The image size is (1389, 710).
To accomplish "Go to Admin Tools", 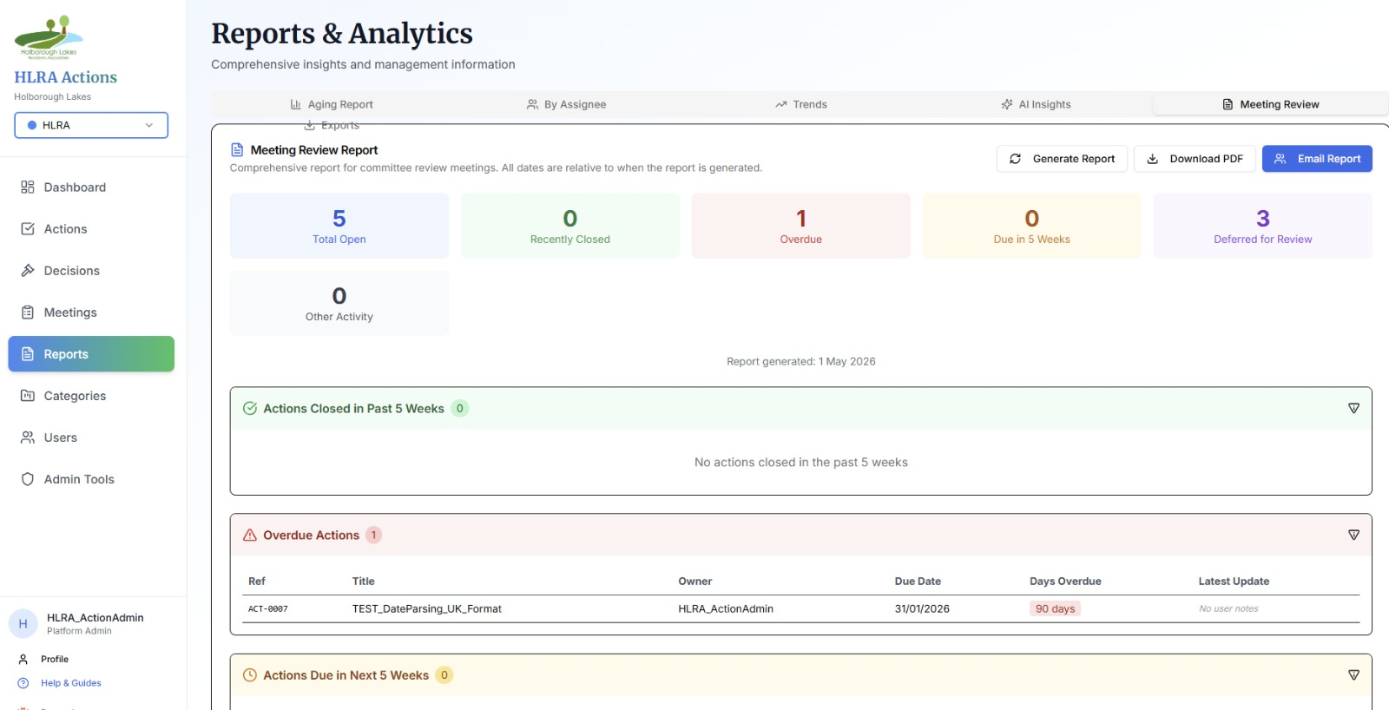I will (91, 479).
